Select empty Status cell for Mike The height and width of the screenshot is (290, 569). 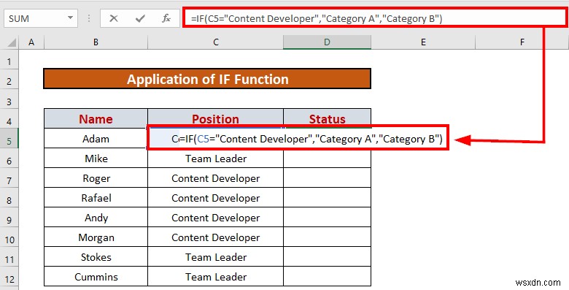(327, 158)
